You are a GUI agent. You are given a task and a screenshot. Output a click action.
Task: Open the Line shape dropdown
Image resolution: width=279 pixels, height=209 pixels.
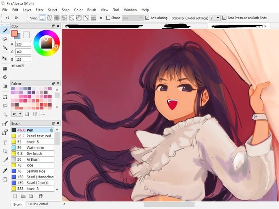click(x=133, y=18)
